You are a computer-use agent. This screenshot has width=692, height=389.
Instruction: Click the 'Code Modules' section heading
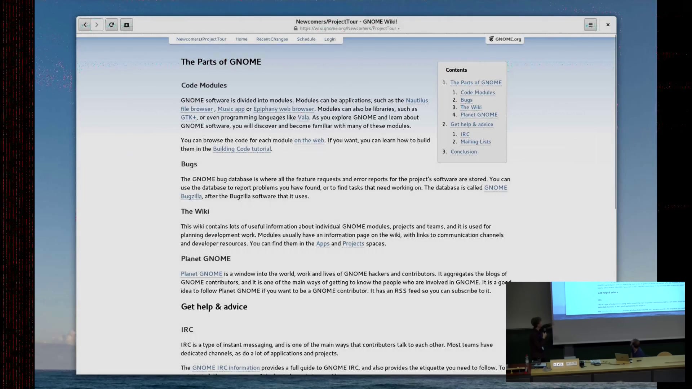204,85
